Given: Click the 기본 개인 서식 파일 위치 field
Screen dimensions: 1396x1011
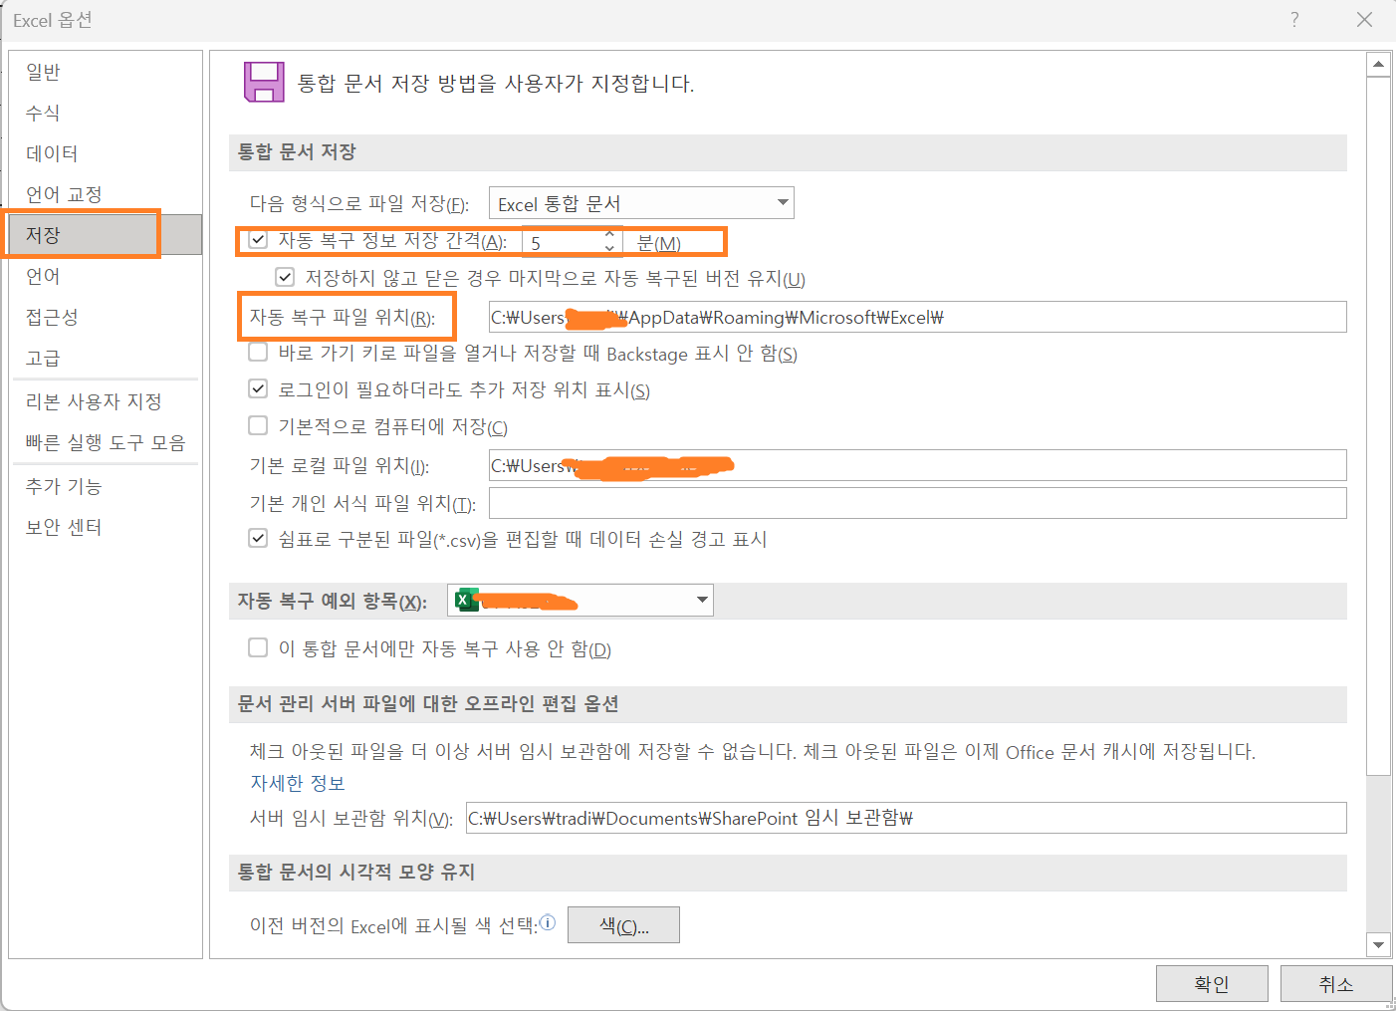Looking at the screenshot, I should pyautogui.click(x=917, y=503).
